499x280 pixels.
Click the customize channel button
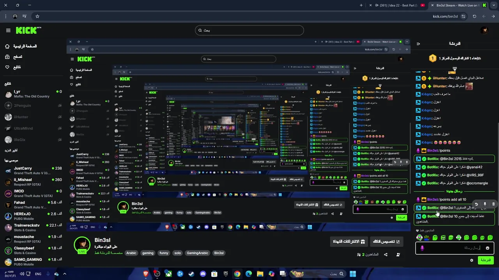tap(386, 241)
